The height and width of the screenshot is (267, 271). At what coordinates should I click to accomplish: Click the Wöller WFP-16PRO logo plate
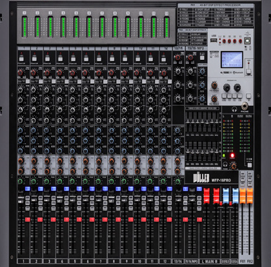pyautogui.click(x=212, y=178)
